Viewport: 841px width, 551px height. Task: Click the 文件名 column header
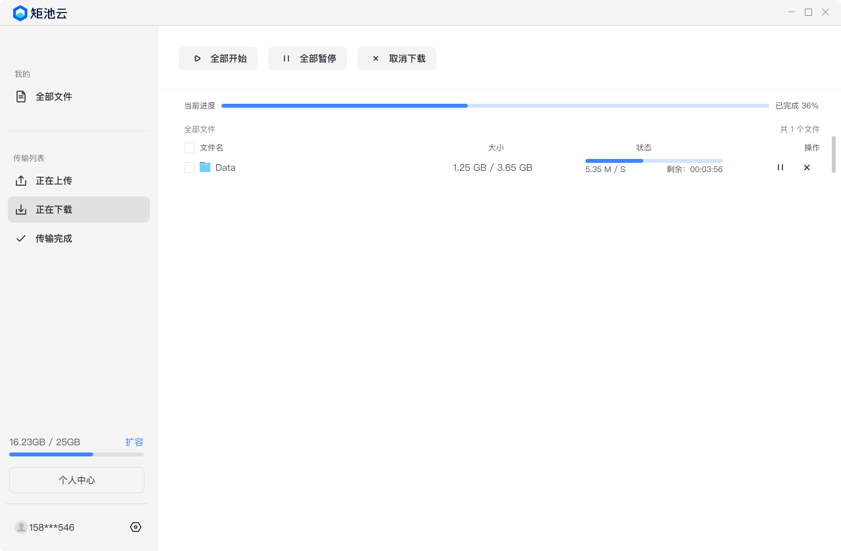click(212, 148)
